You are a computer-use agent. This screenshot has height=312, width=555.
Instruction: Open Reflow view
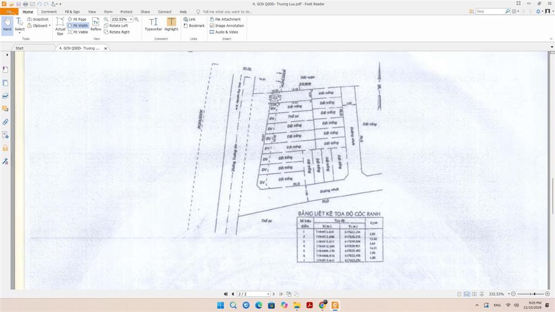pos(95,24)
